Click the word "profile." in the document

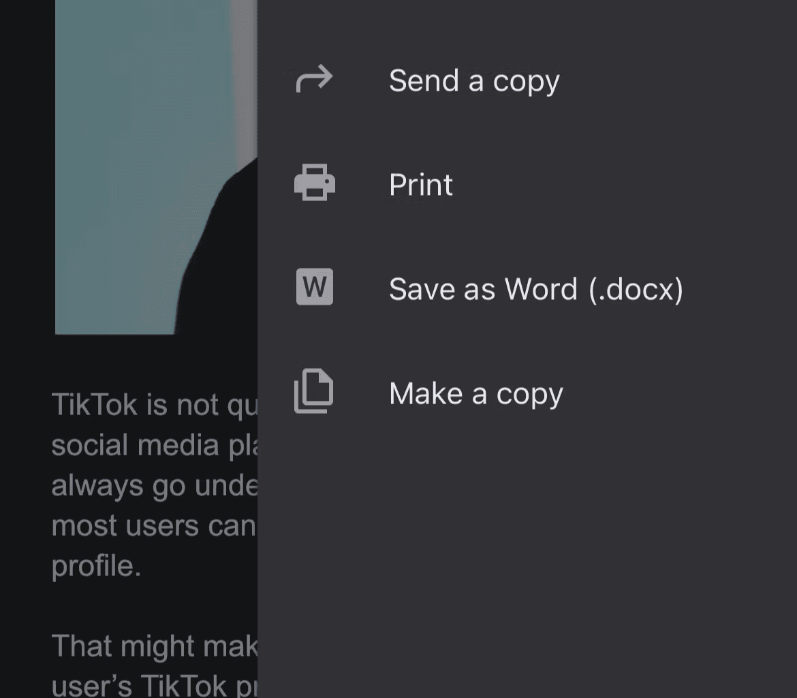tap(96, 566)
